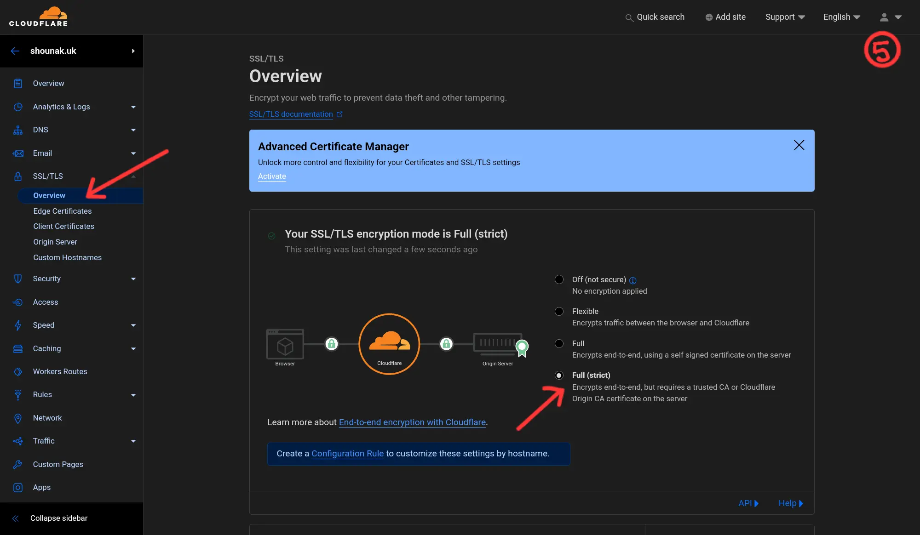Screen dimensions: 920x535
Task: Click the DNS network icon
Action: (18, 130)
